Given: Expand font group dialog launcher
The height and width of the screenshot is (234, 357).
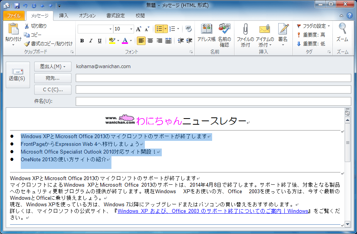Looking at the screenshot, I should coord(191,52).
